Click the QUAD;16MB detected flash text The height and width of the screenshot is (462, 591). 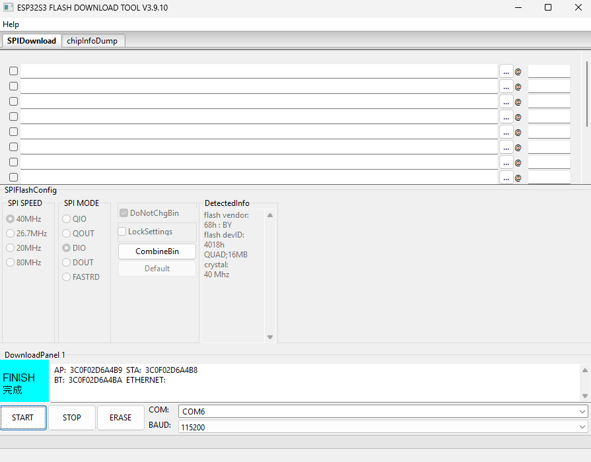coord(226,255)
